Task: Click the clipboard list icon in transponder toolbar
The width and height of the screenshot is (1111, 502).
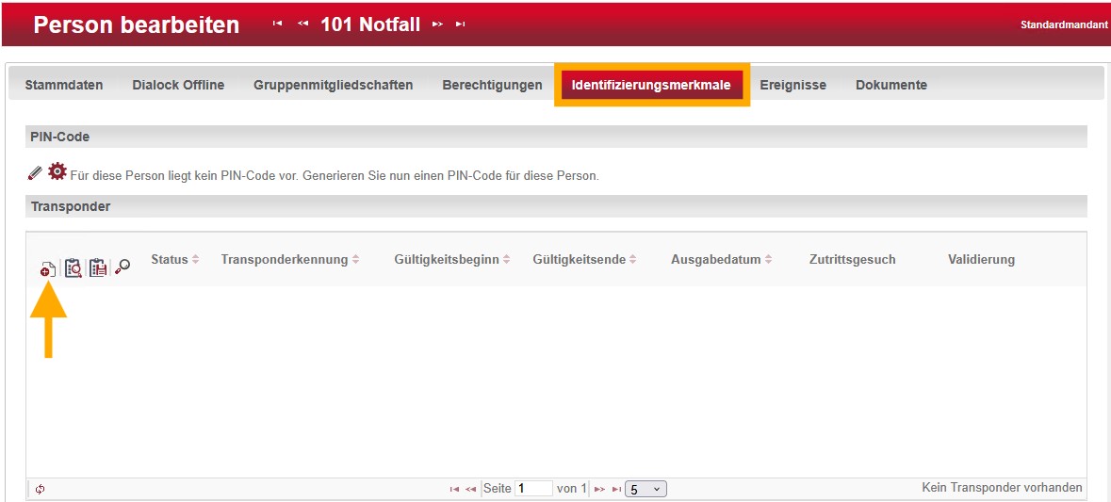Action: tap(98, 268)
